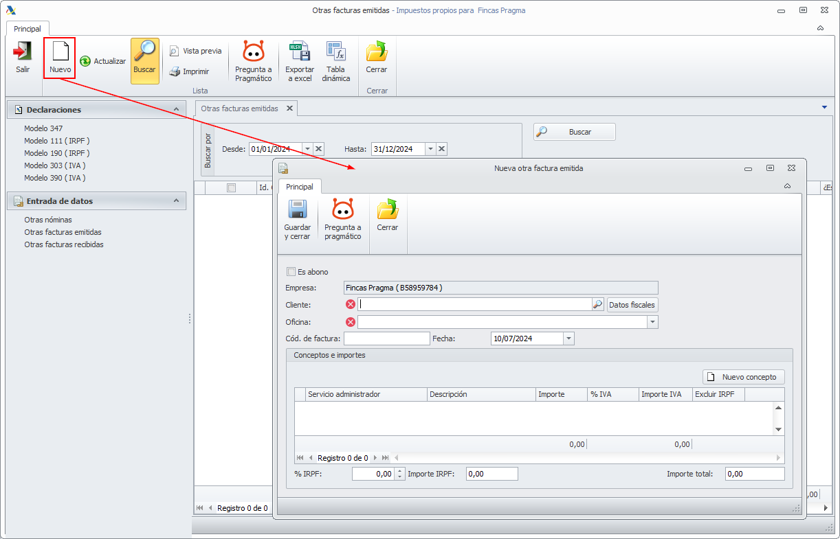This screenshot has width=840, height=539.
Task: Open Otras facturas emitidas in sidebar
Action: 63,232
